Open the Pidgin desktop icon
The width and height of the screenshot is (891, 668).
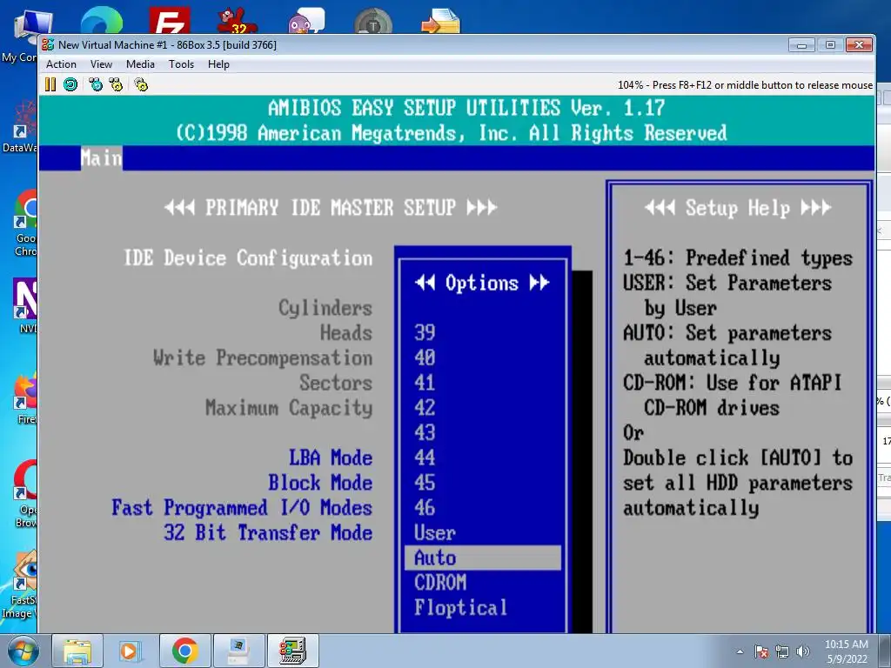tap(305, 20)
